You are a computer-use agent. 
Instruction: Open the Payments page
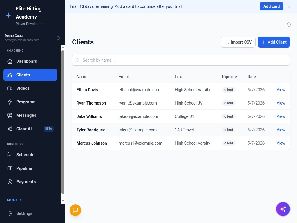30,182
